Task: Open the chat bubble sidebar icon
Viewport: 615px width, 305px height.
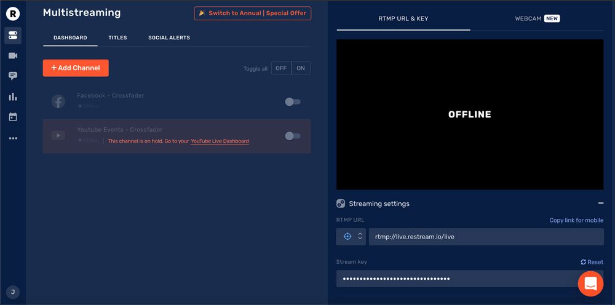Action: (x=13, y=76)
